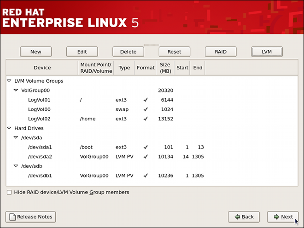Image resolution: width=304 pixels, height=228 pixels.
Task: Go to the Next installer step
Action: pyautogui.click(x=283, y=217)
